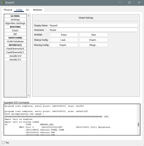This screenshot has height=146, width=144.
Task: Select the GLOBAL section header
Action: (x=15, y=16)
